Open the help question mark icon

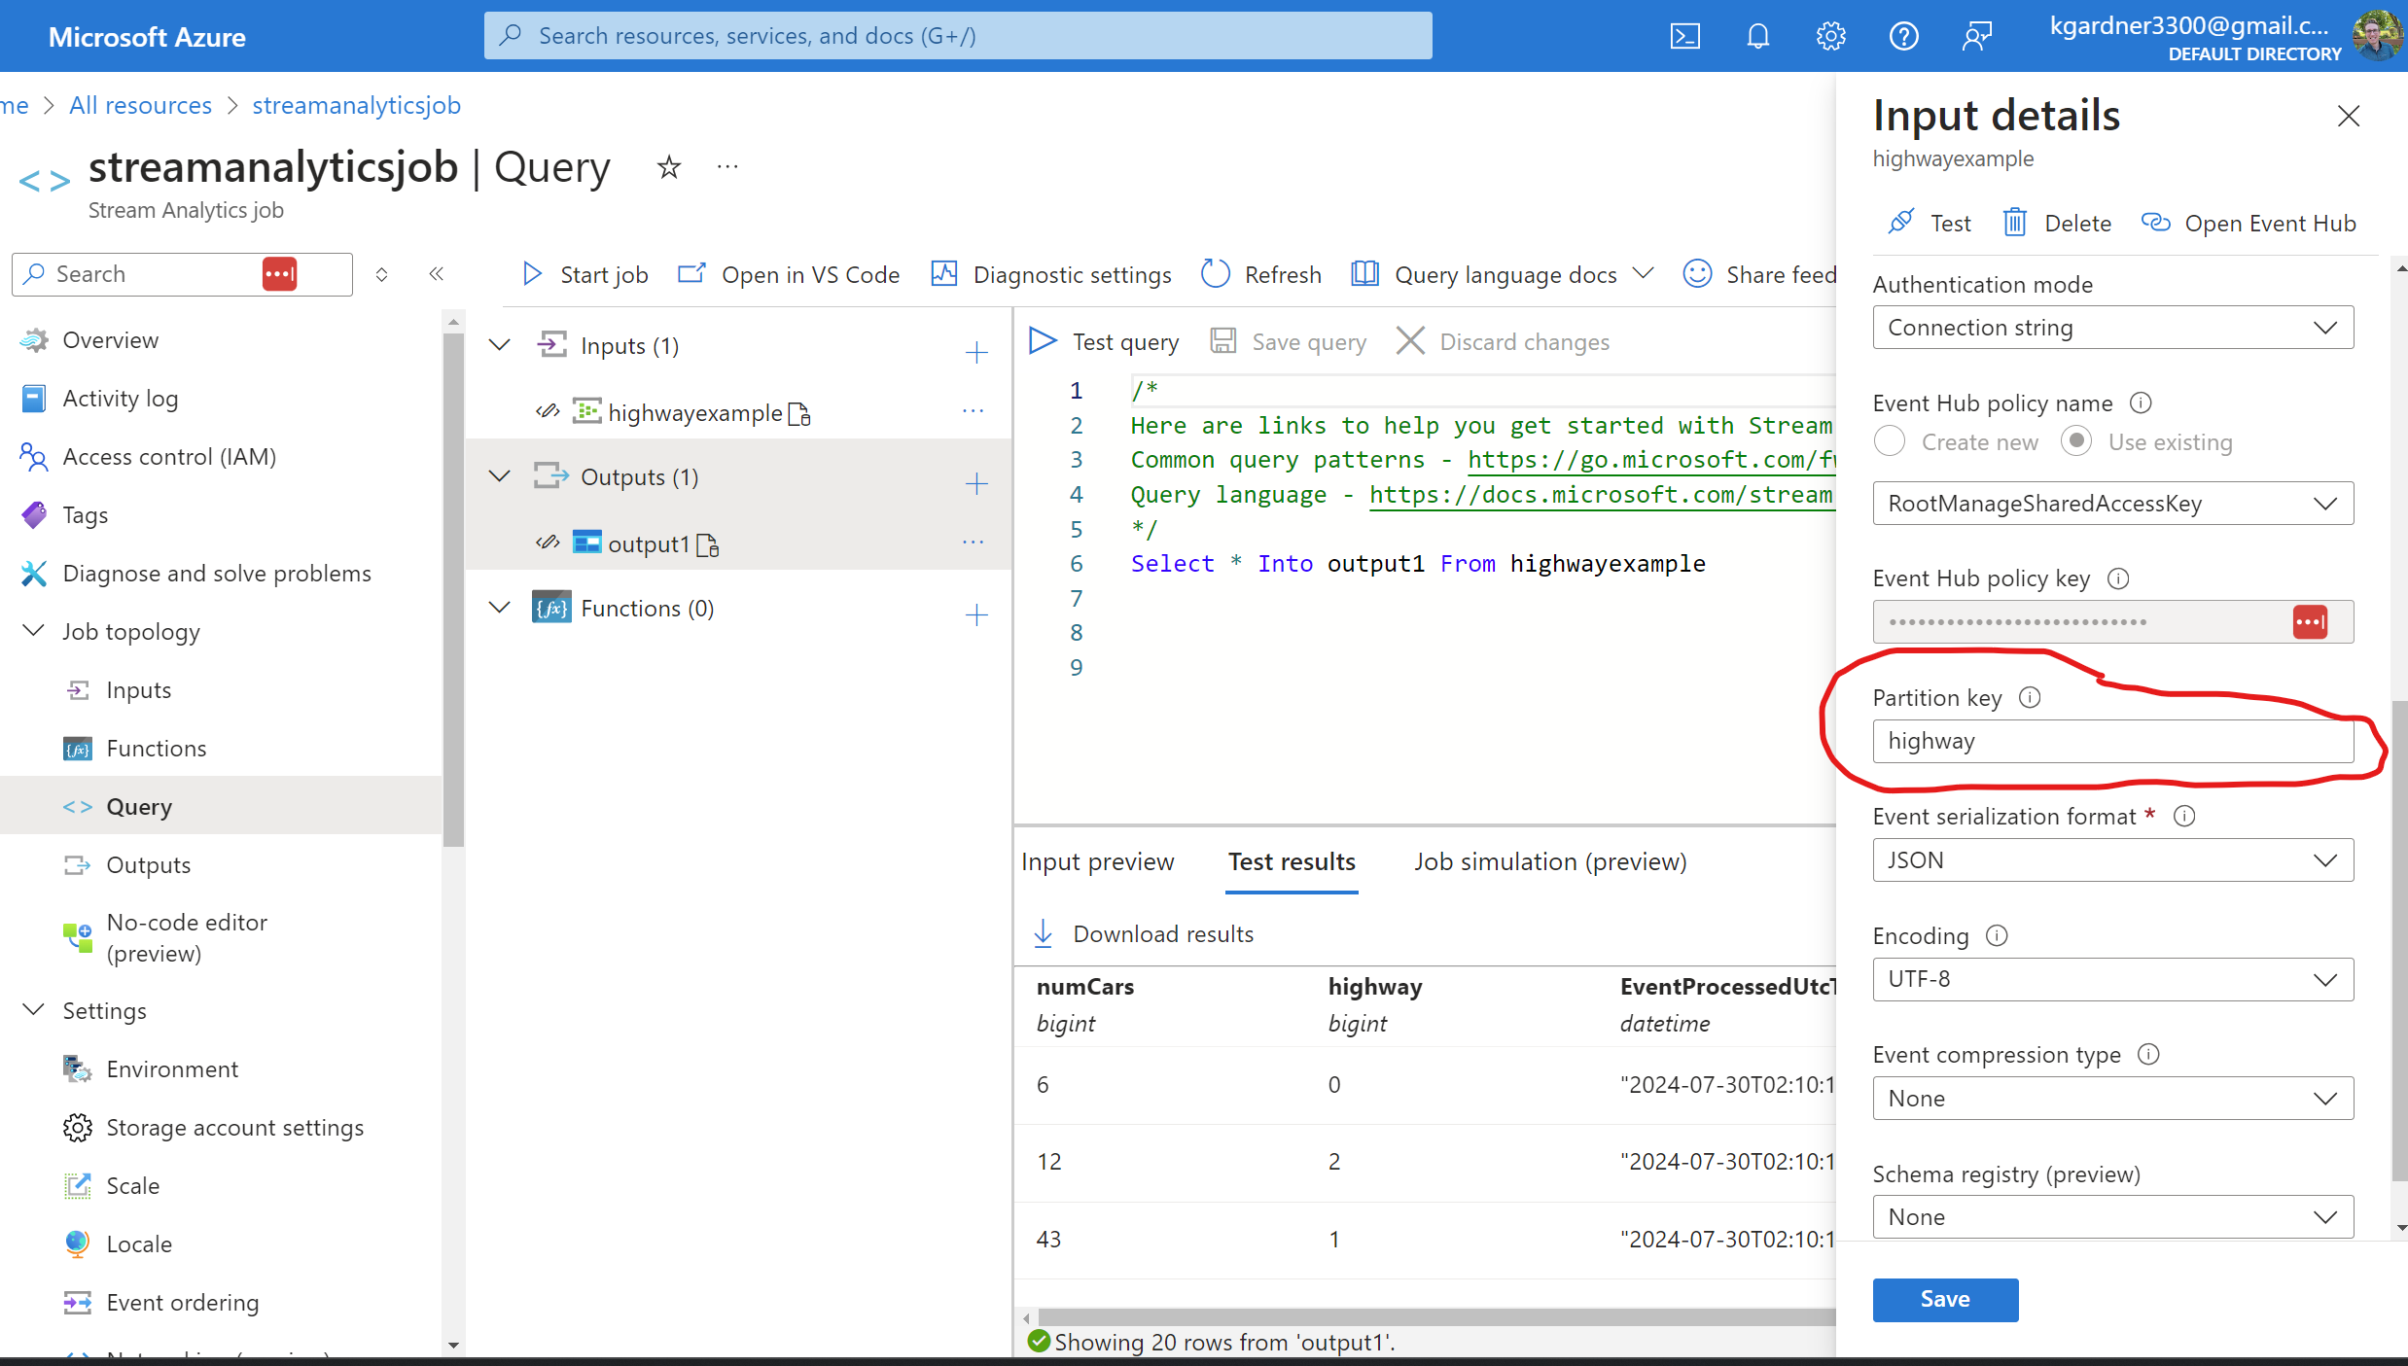[1903, 36]
